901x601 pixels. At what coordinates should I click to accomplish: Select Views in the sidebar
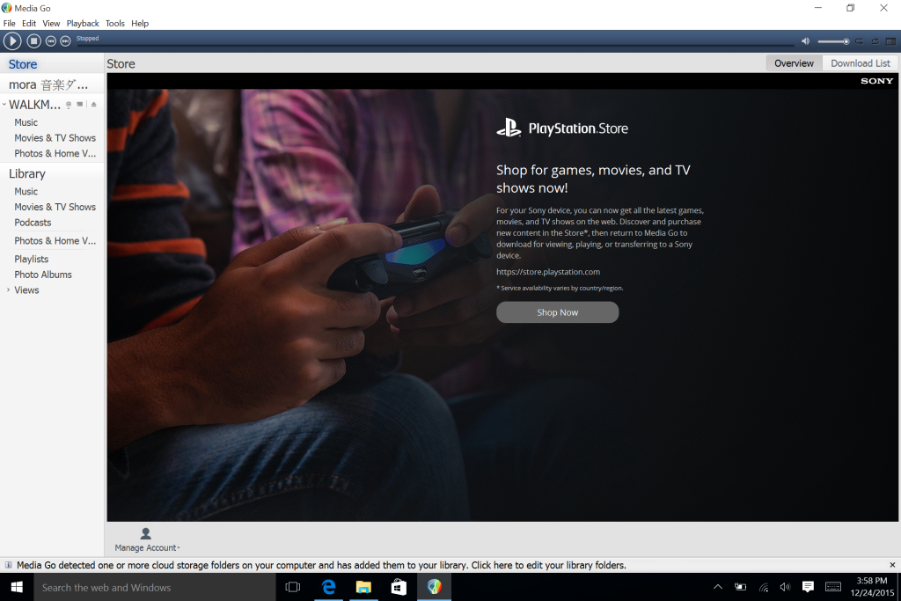tap(27, 290)
